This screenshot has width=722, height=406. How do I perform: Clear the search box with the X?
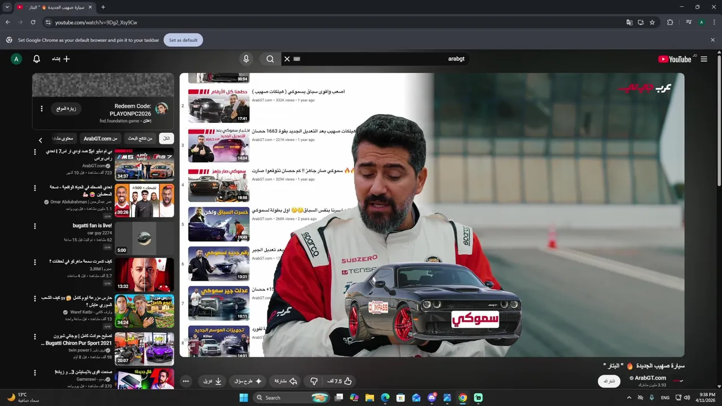[x=287, y=59]
